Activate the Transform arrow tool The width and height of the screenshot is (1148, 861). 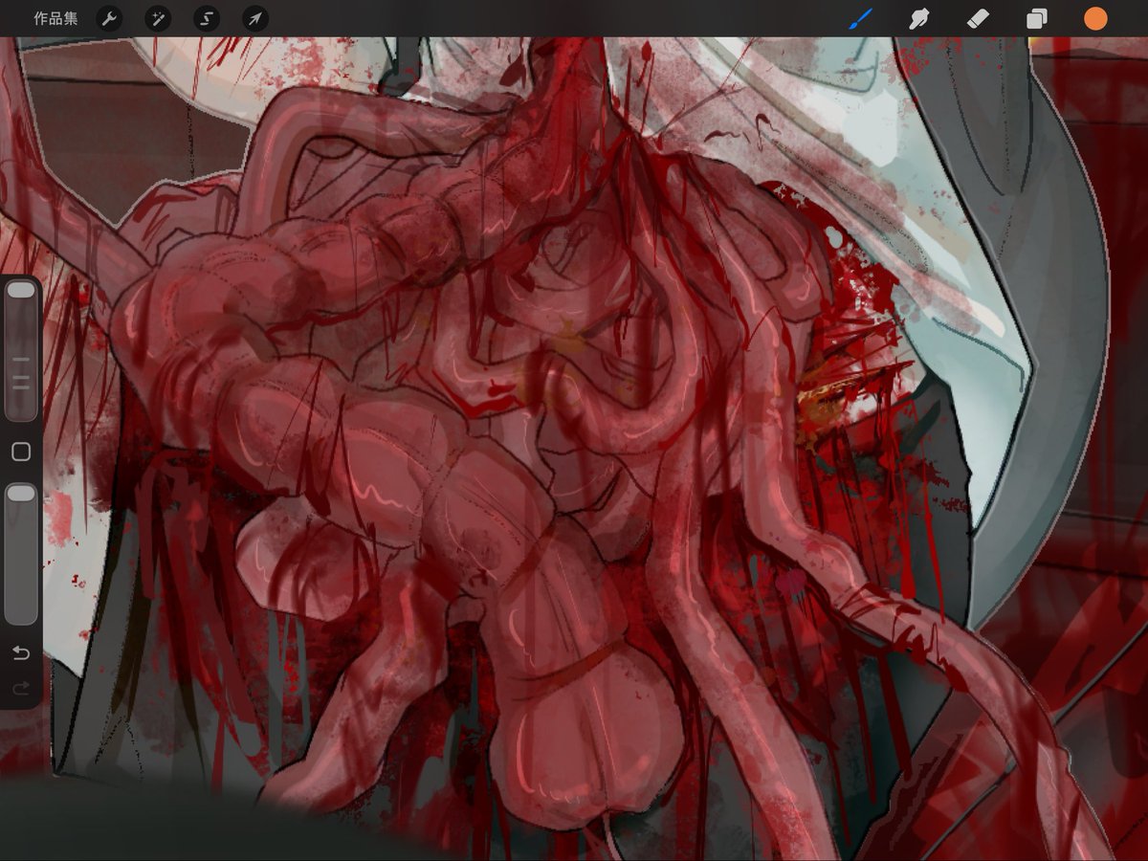point(254,18)
